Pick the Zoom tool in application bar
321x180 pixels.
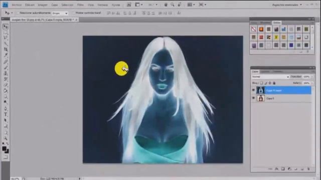173,4
